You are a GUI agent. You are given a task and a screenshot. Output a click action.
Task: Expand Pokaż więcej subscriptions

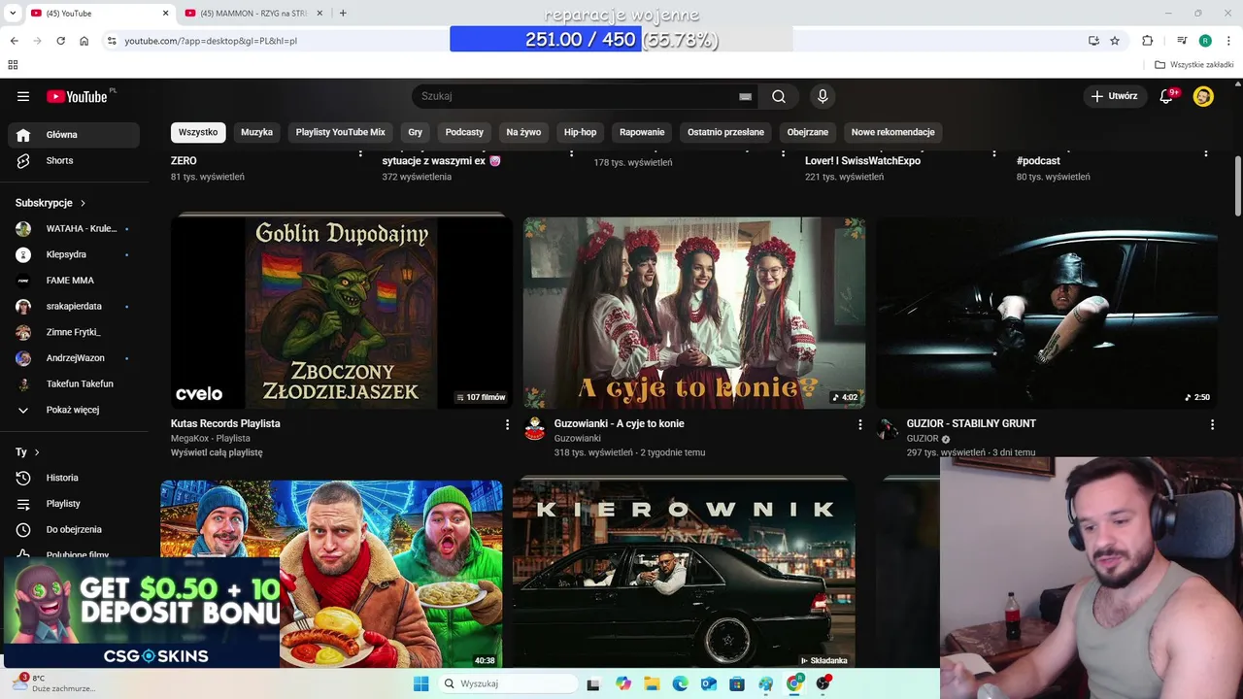73,410
